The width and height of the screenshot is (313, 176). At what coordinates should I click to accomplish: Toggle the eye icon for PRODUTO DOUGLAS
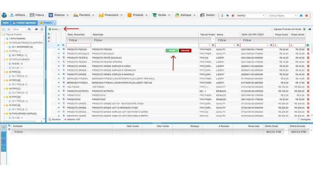[59, 54]
